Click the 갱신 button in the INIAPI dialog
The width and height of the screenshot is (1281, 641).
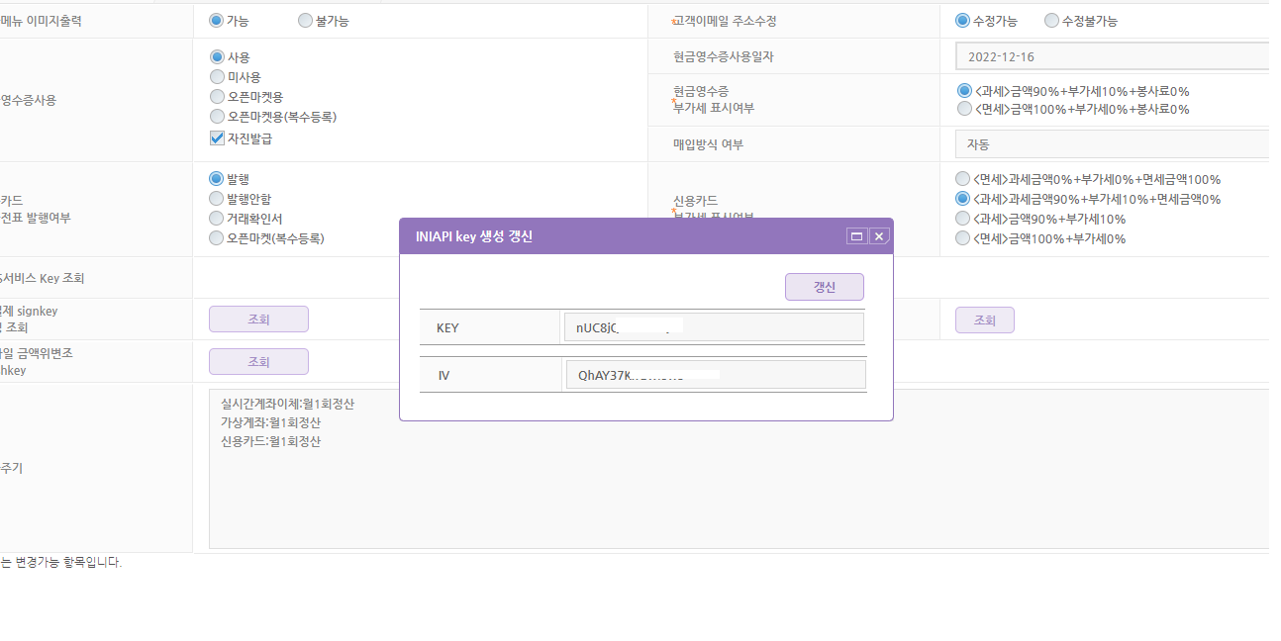point(824,286)
